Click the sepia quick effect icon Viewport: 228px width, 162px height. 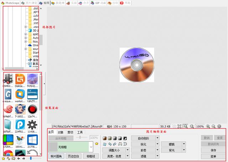(x=104, y=138)
